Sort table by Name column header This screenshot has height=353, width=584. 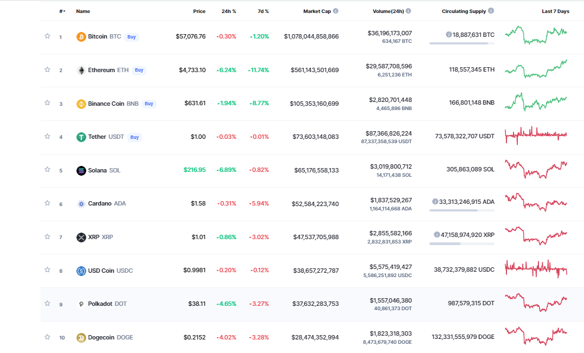(83, 11)
